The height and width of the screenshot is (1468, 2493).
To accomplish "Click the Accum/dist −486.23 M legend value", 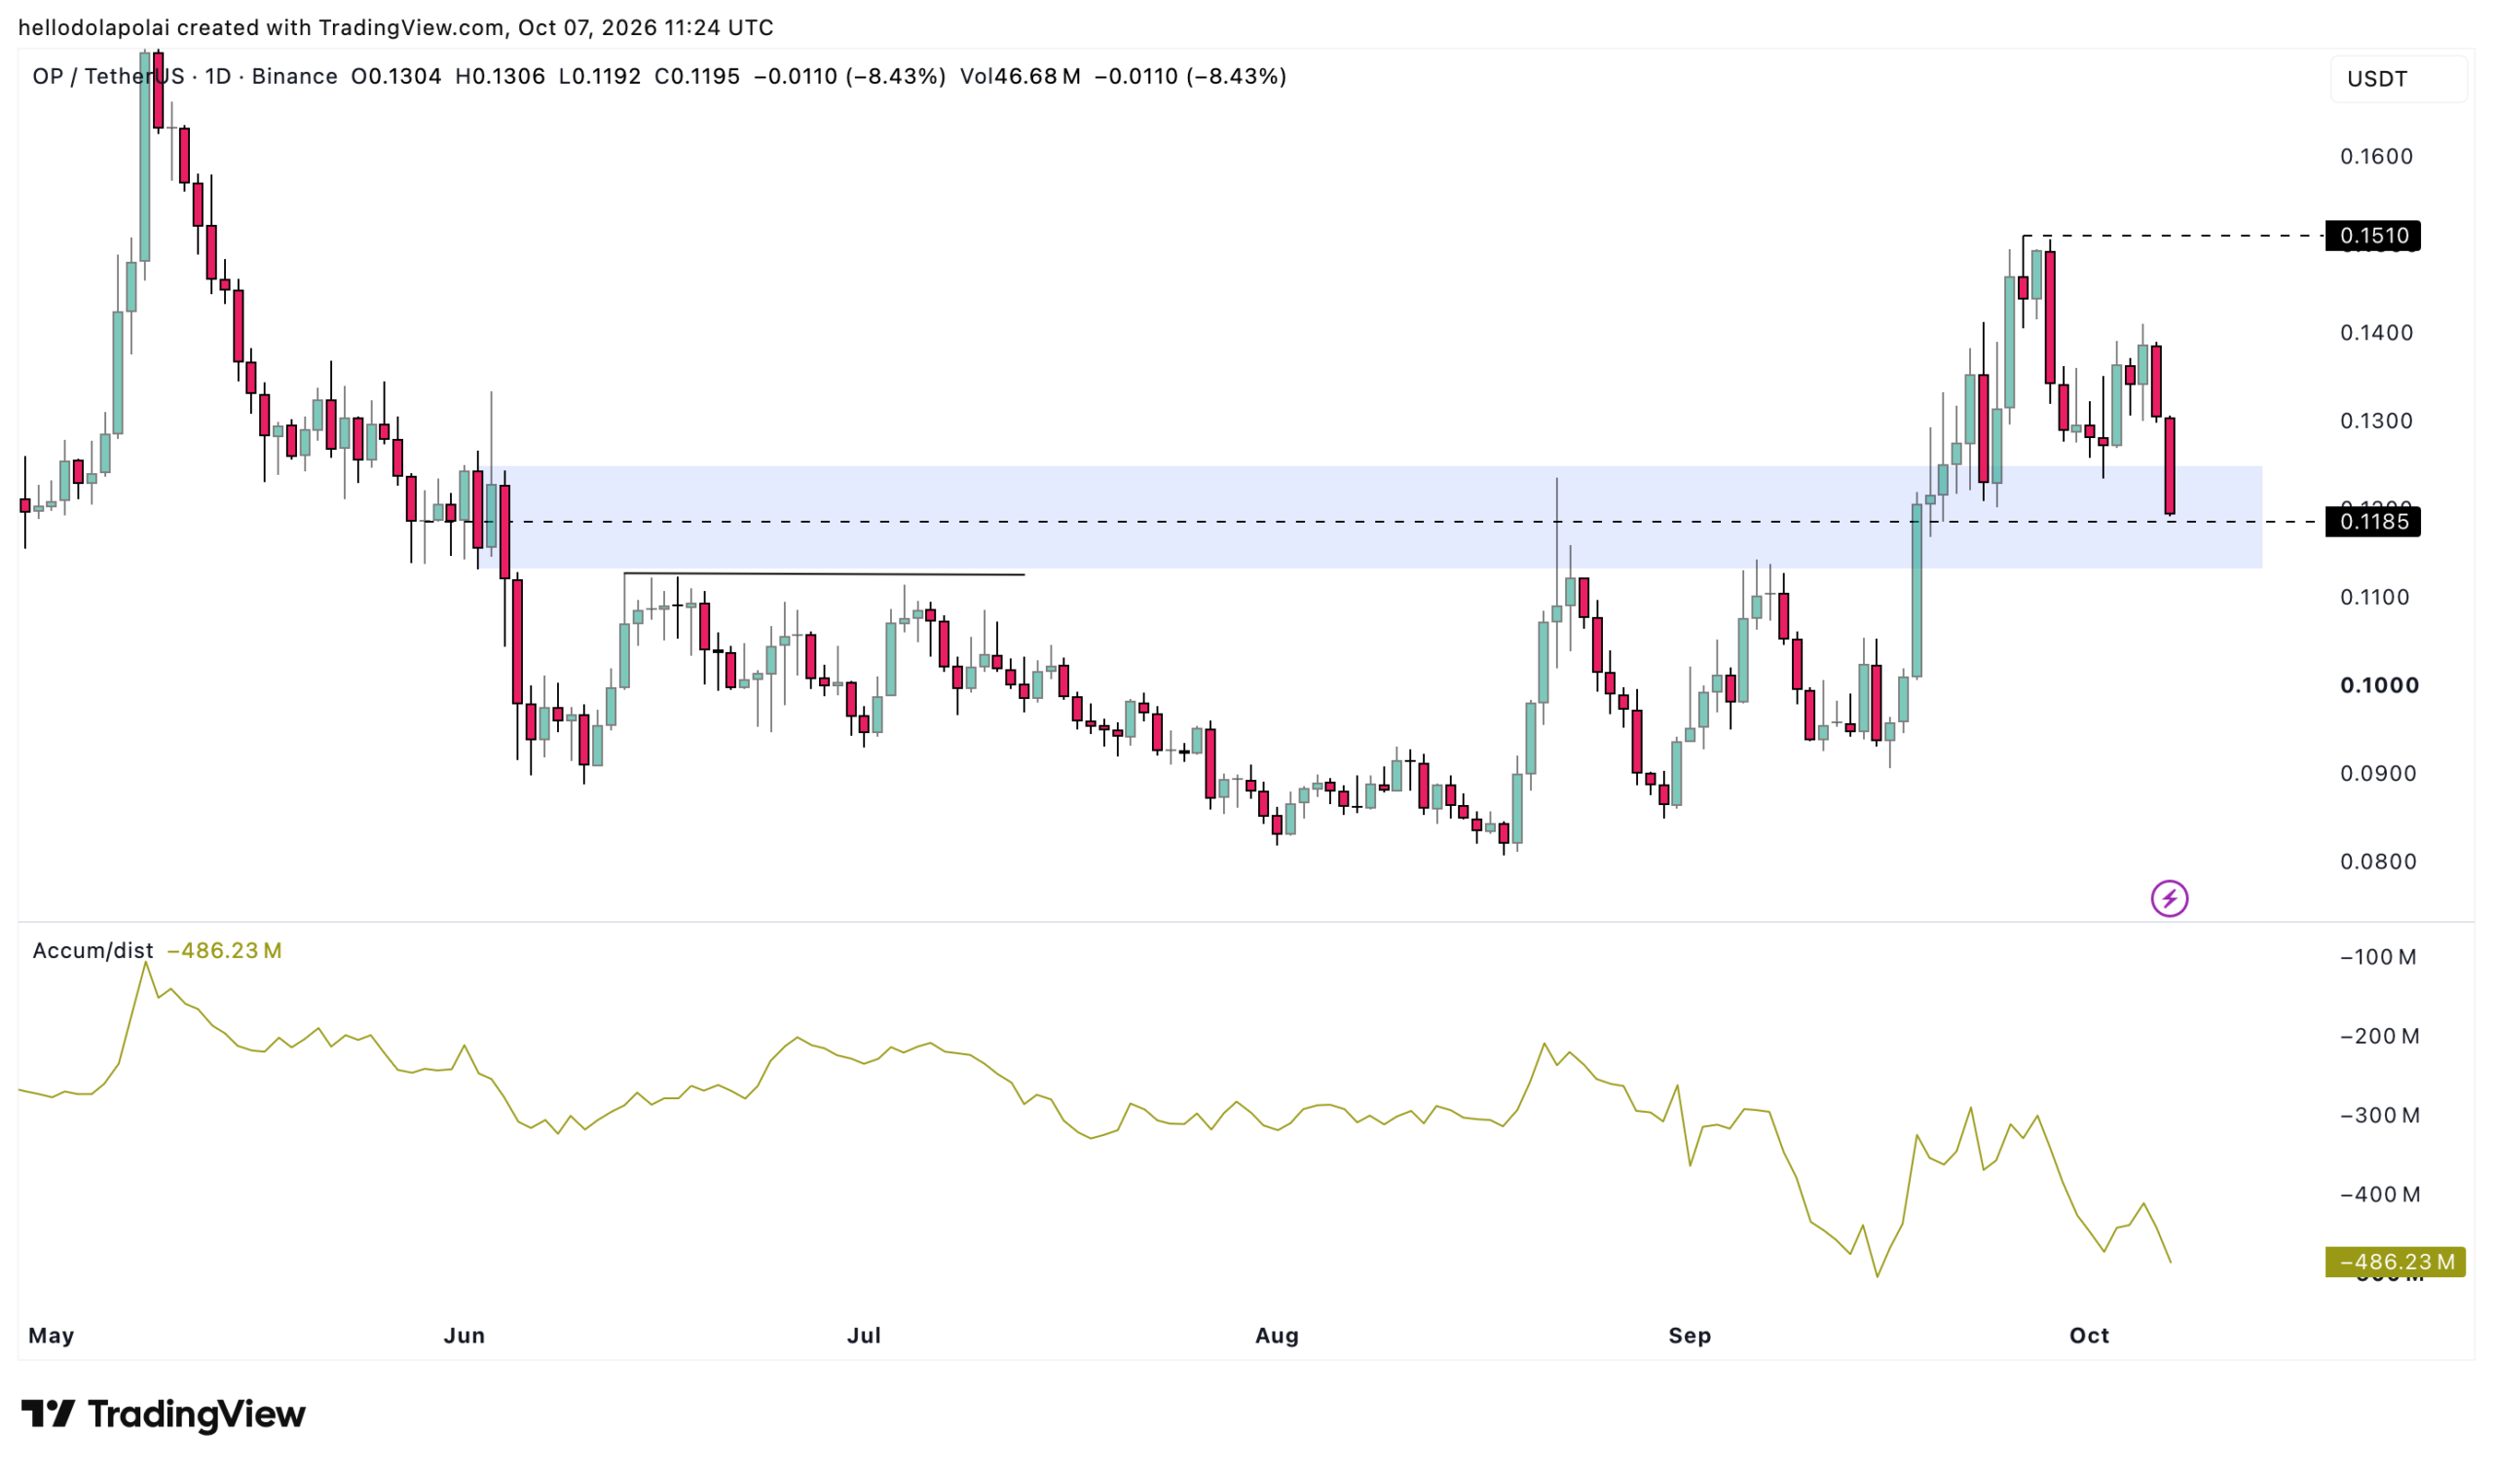I will click(x=225, y=951).
